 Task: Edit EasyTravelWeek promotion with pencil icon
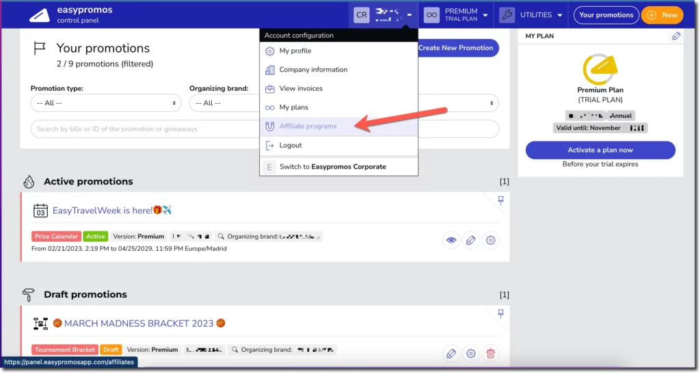[x=470, y=240]
